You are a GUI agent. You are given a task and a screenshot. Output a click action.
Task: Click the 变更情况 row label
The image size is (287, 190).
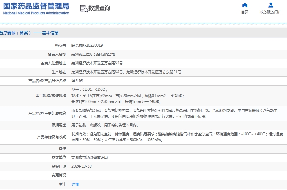(x=59, y=175)
